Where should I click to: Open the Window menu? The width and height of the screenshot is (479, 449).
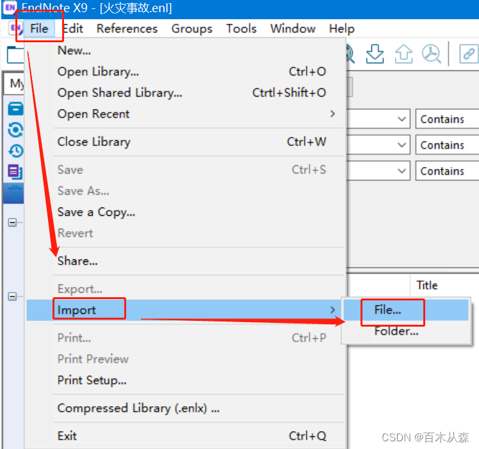[293, 29]
